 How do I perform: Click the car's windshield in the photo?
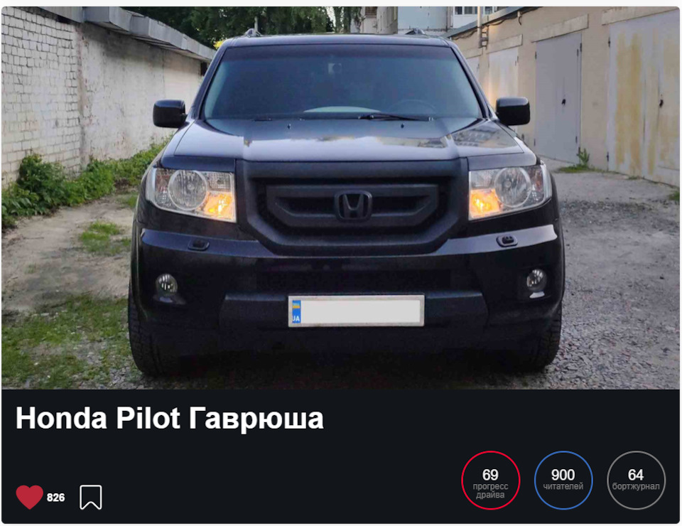342,82
